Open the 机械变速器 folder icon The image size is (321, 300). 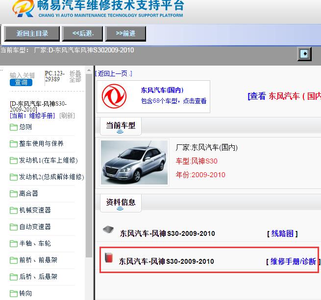coord(14,210)
